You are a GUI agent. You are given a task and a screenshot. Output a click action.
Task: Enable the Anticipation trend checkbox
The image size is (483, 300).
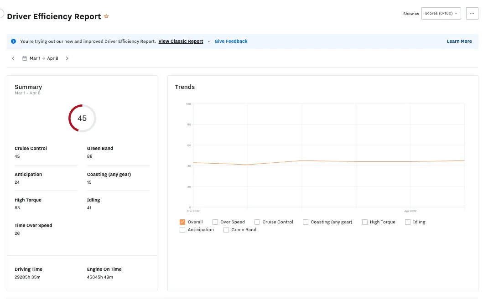tap(182, 230)
